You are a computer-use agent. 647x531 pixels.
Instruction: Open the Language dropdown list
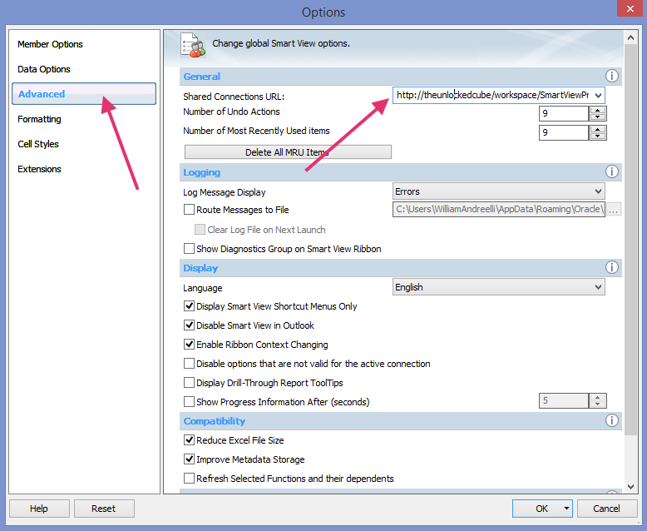pos(598,287)
